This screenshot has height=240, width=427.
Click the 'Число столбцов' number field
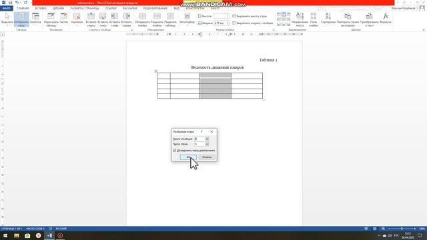[199, 139]
